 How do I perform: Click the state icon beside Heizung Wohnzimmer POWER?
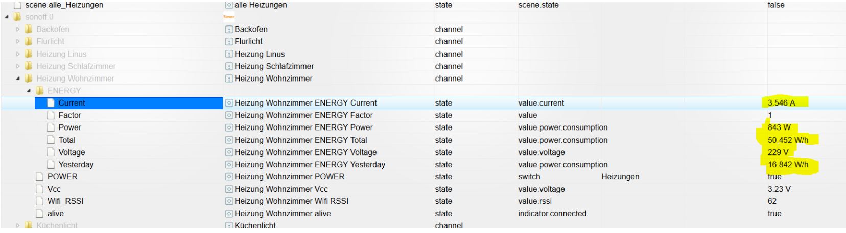[229, 177]
